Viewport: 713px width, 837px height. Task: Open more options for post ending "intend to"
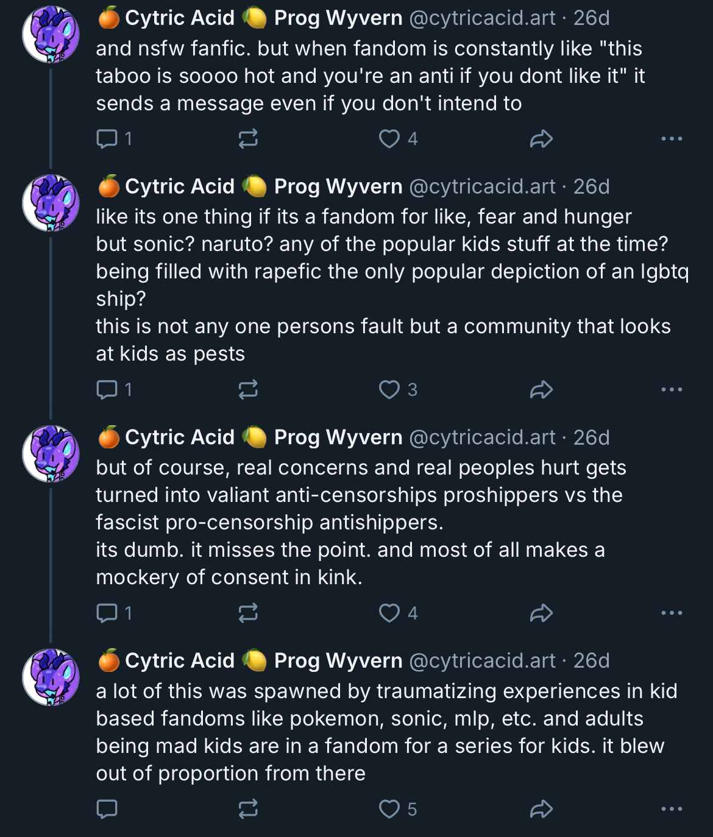click(x=672, y=139)
